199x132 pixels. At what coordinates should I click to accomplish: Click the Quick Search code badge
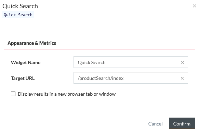click(x=18, y=15)
